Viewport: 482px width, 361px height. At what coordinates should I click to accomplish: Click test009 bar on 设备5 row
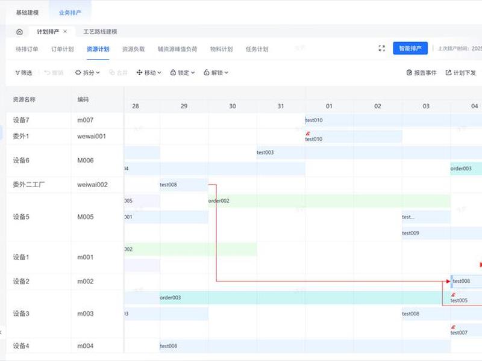click(x=442, y=233)
